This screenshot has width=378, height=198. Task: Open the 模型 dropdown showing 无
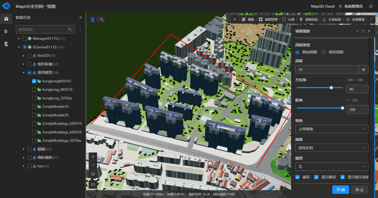tap(332, 167)
